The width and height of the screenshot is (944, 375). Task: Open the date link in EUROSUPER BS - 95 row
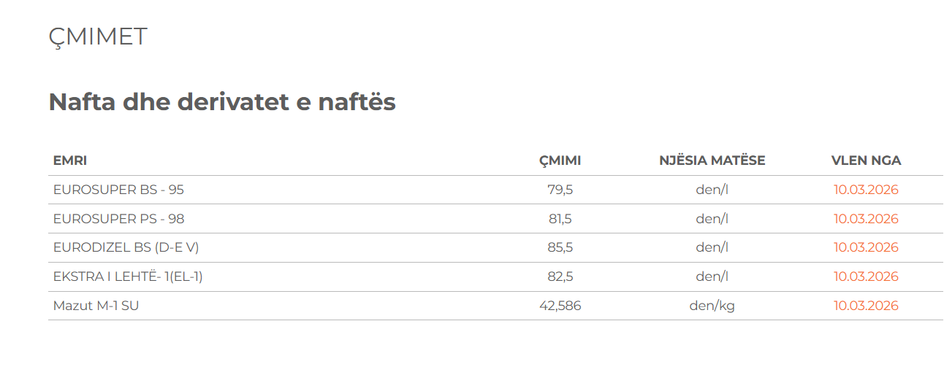[x=866, y=190]
